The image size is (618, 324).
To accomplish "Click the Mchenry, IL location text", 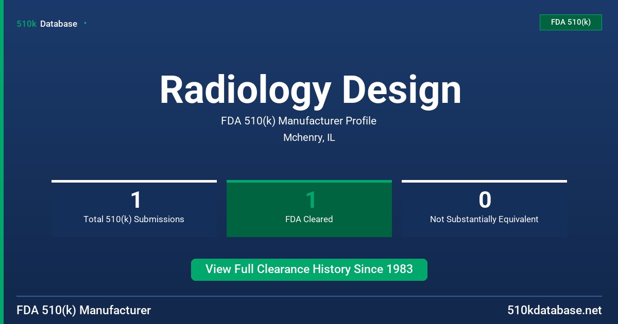I will point(309,137).
